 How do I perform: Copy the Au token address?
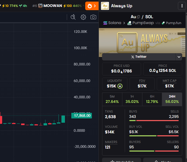138,17
